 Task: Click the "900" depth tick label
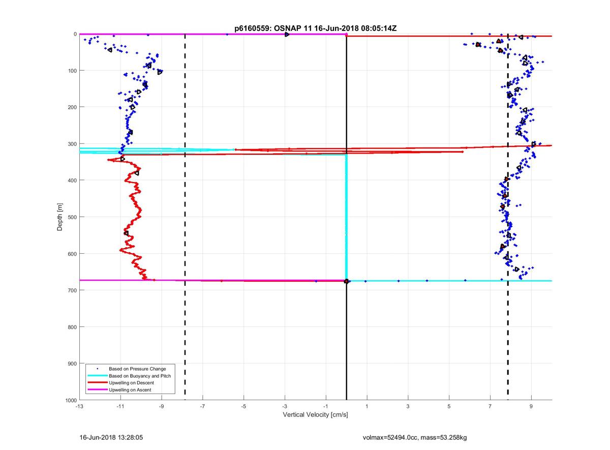point(72,364)
